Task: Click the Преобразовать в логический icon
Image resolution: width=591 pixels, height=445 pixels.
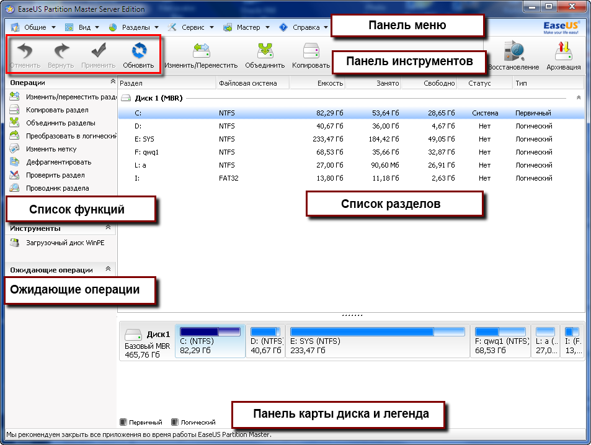Action: click(14, 136)
